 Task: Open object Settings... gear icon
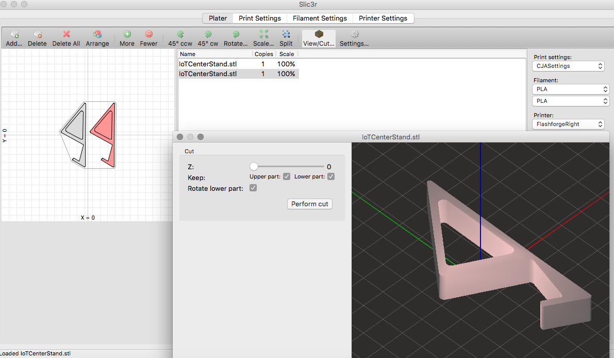[x=354, y=34]
